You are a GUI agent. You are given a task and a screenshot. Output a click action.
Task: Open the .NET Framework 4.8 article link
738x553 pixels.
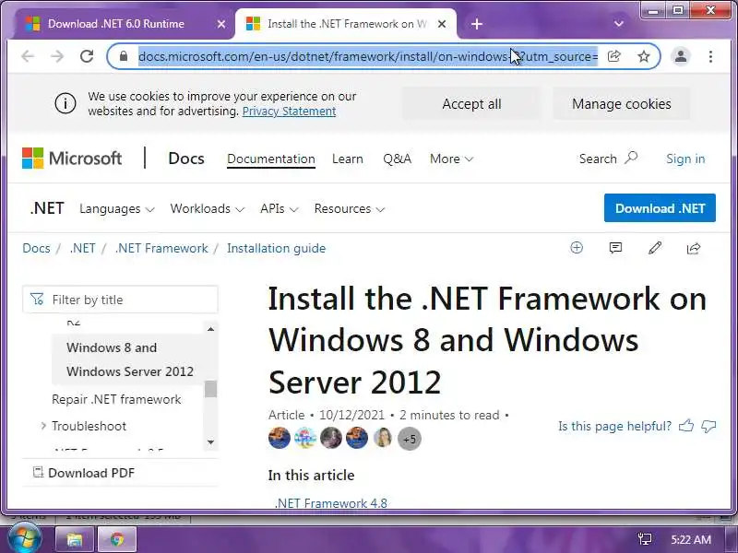click(331, 502)
